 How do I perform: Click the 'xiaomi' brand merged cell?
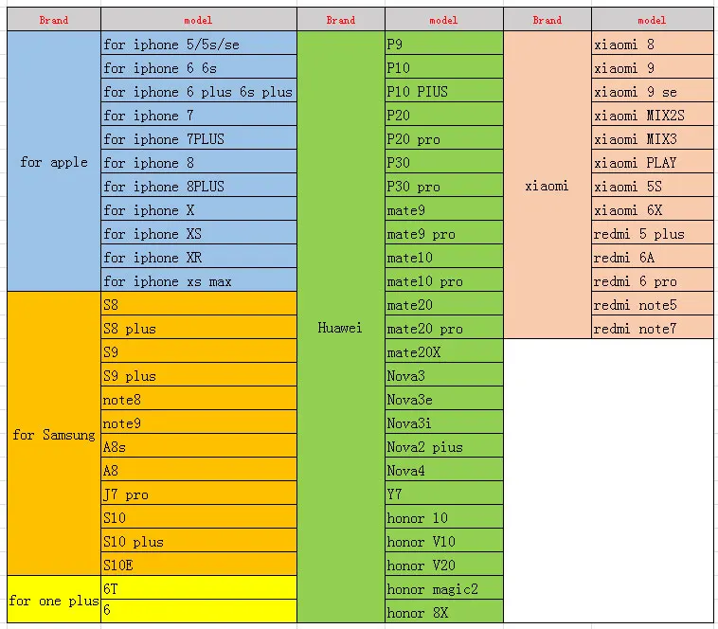click(x=547, y=185)
